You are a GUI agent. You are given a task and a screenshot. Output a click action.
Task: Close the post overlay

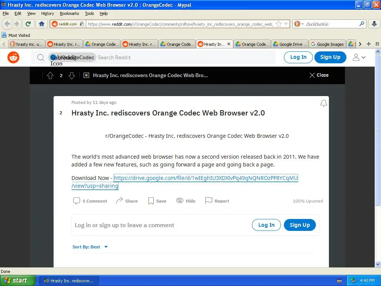click(x=319, y=75)
